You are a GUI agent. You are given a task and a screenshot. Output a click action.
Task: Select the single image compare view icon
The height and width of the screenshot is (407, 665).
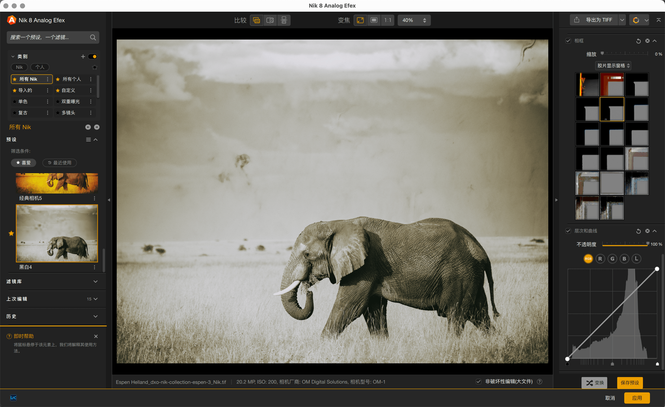coord(257,20)
